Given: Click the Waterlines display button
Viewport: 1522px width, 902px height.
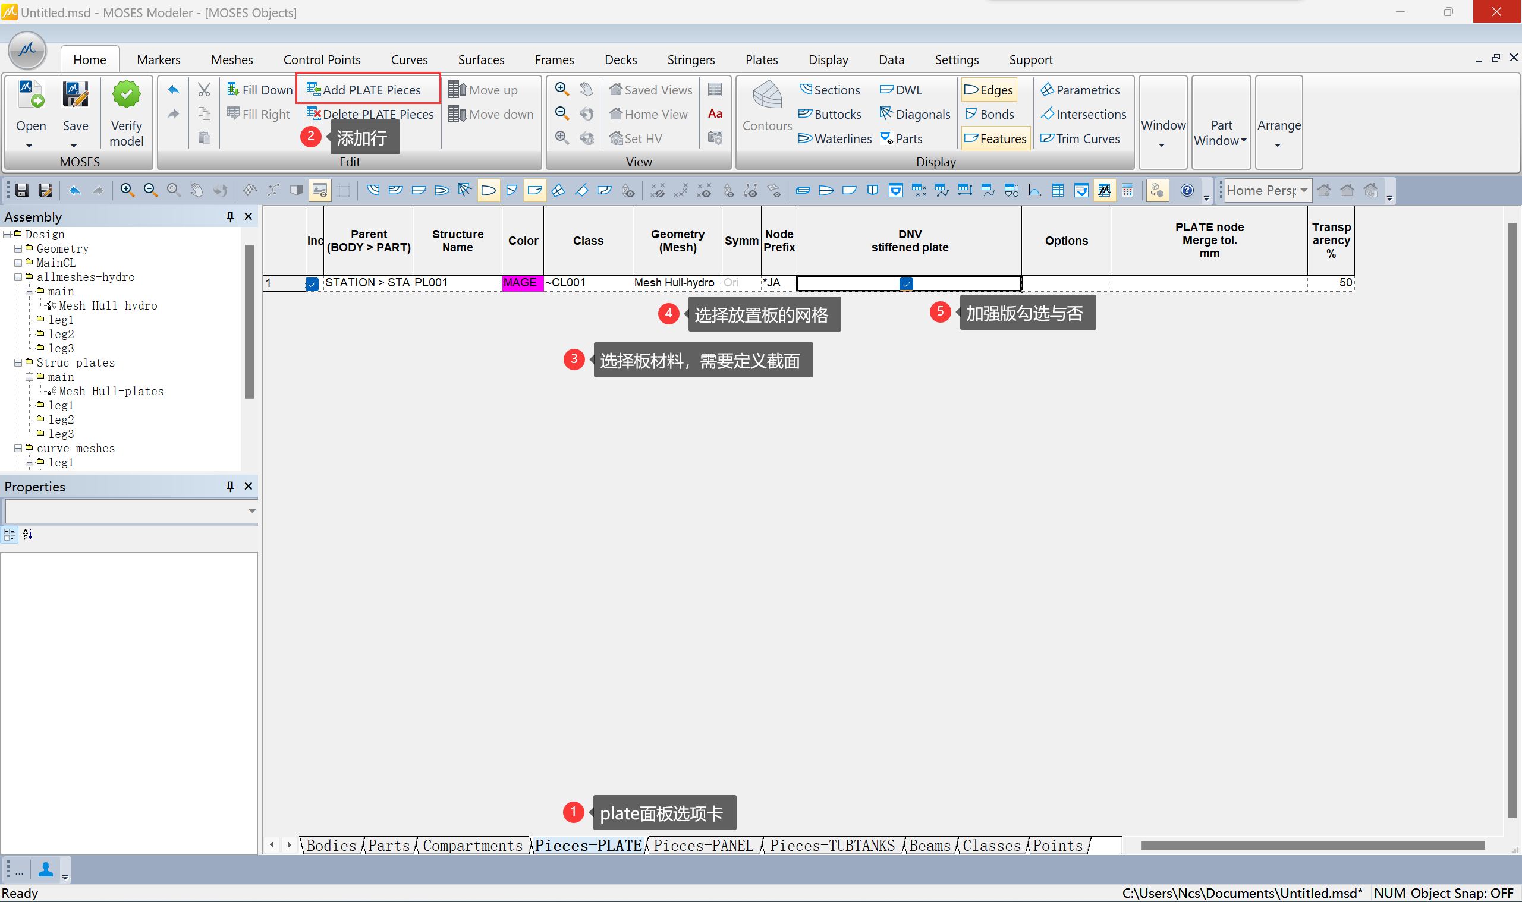Looking at the screenshot, I should (x=835, y=138).
